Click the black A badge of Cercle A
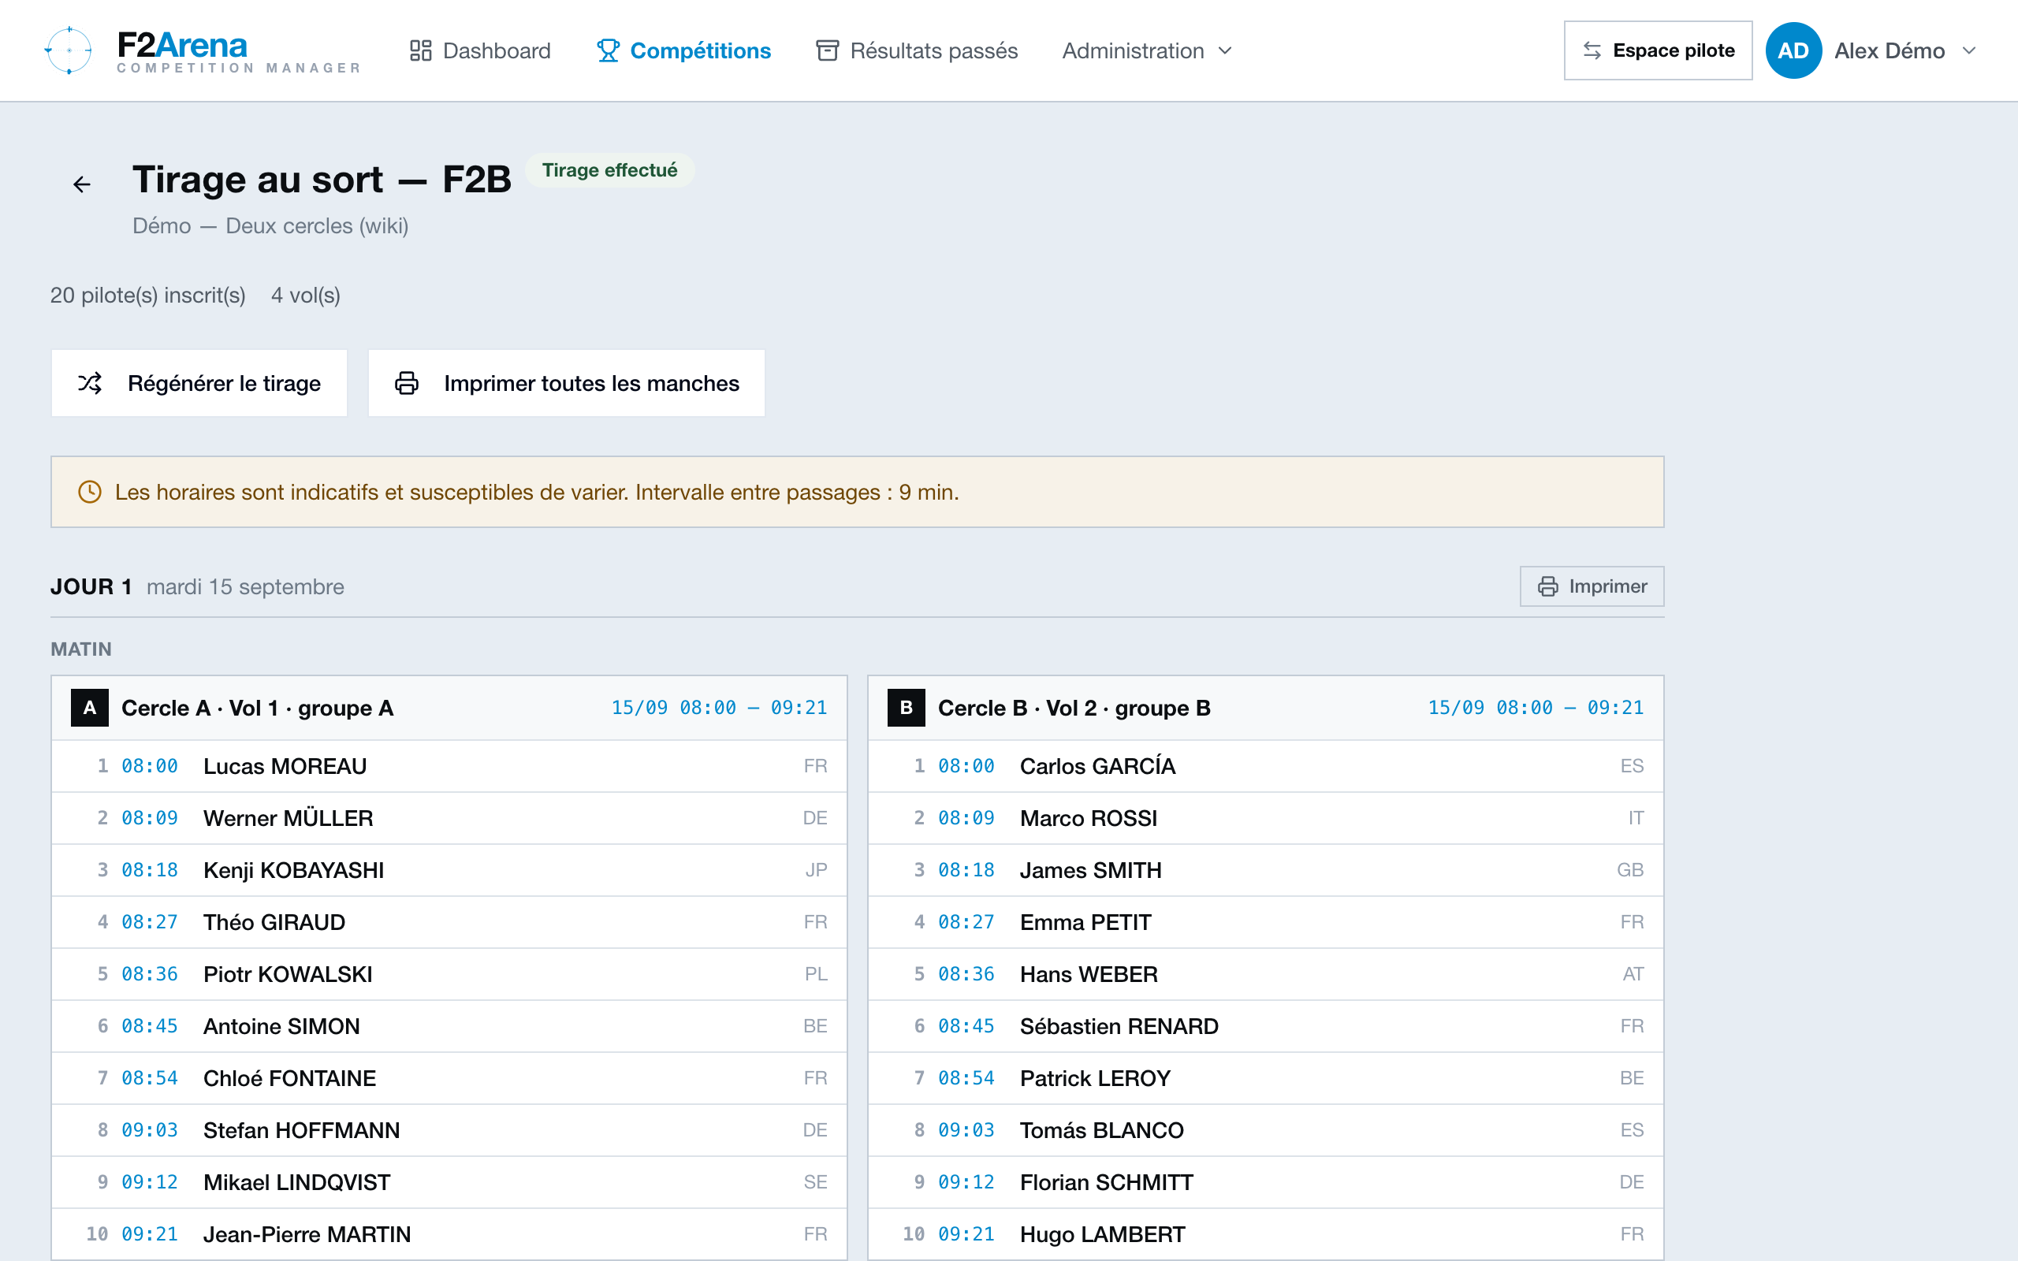Screen dimensions: 2018x1261 tap(90, 708)
